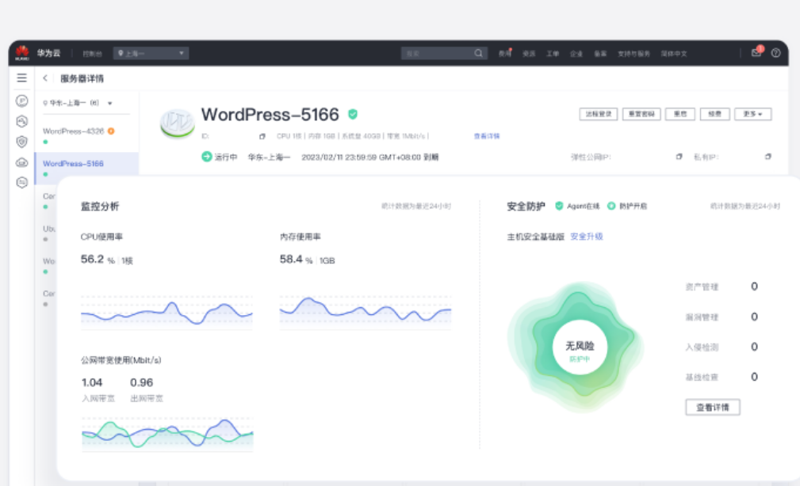Open the 支持与服务 menu item
The width and height of the screenshot is (800, 486).
point(633,53)
